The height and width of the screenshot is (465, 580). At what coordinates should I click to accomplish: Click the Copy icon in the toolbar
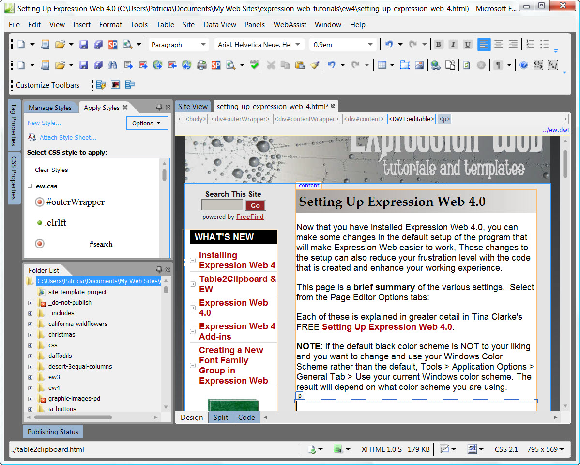[285, 65]
